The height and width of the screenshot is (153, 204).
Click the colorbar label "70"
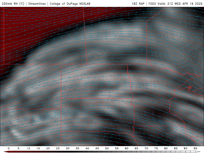(x=146, y=148)
